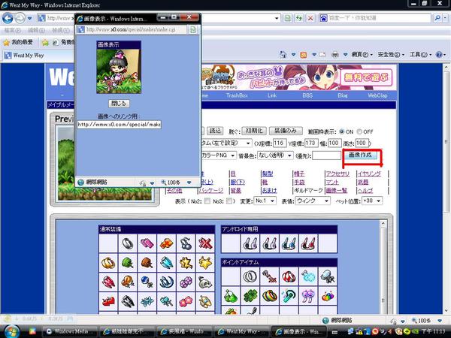Click the orange RSS feed icon

pyautogui.click(x=303, y=54)
